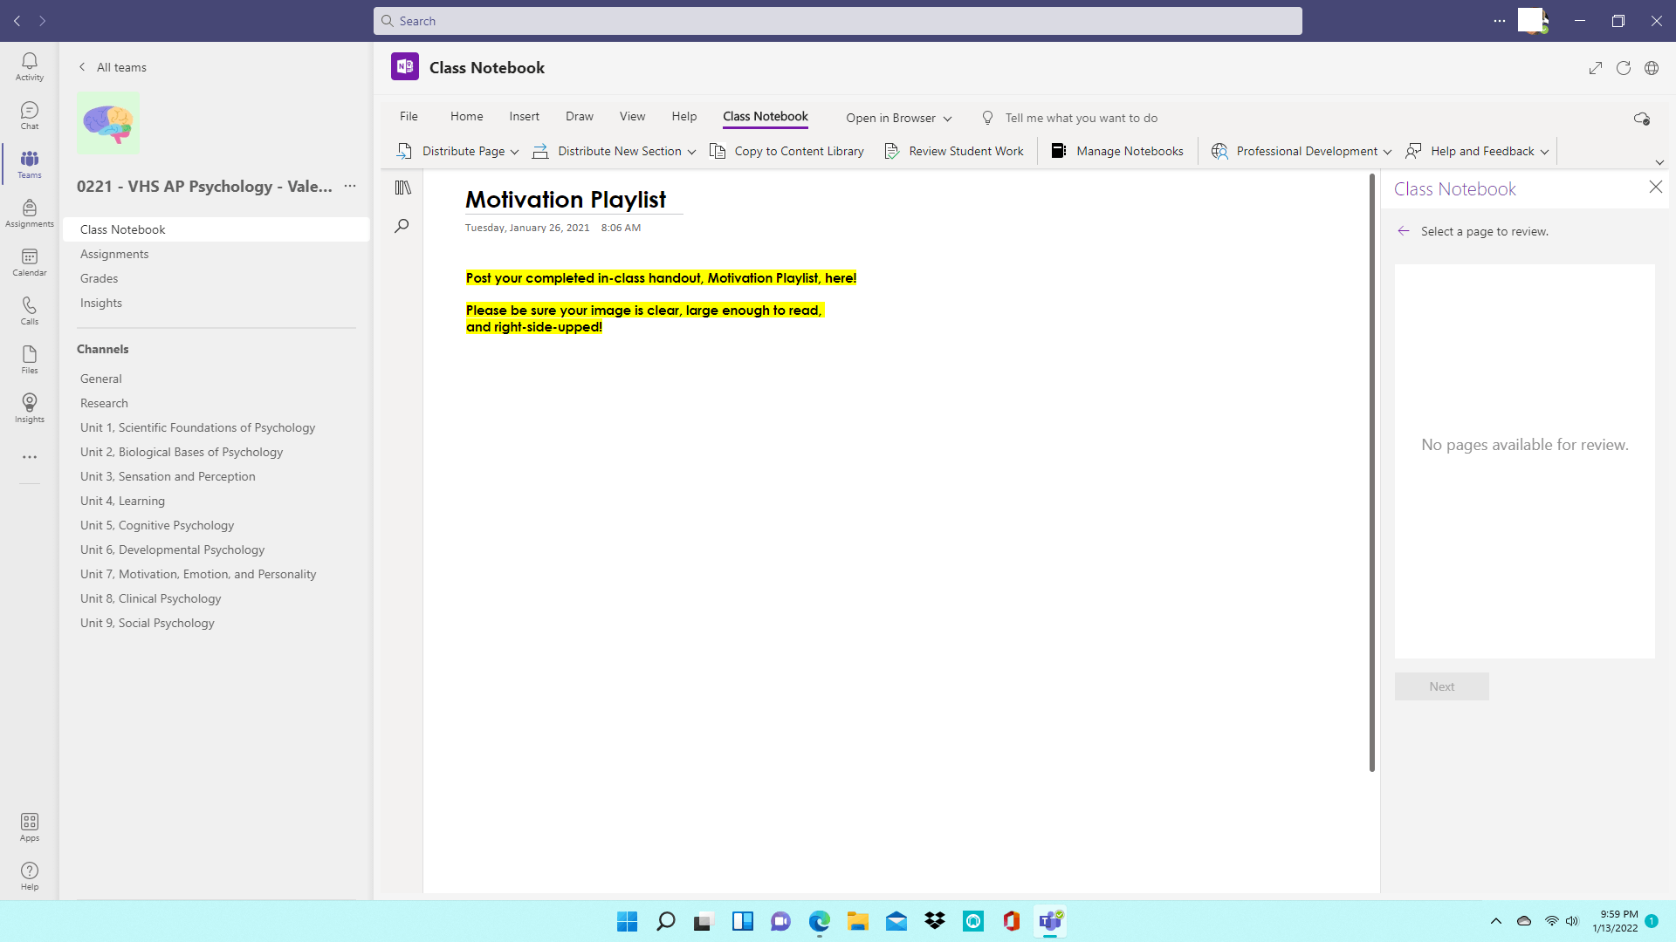
Task: Open the File menu tab
Action: (409, 116)
